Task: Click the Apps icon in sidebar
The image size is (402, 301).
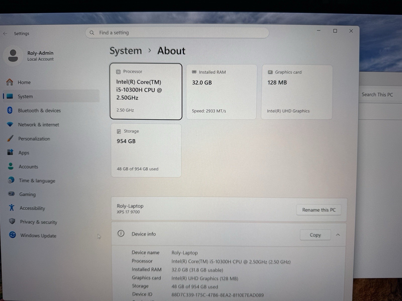Action: pyautogui.click(x=10, y=152)
